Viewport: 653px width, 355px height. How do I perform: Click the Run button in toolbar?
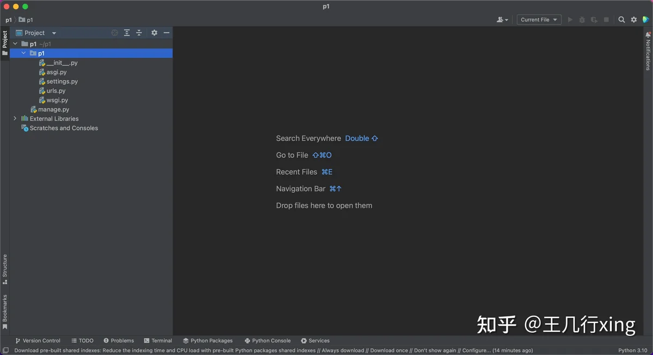coord(570,20)
